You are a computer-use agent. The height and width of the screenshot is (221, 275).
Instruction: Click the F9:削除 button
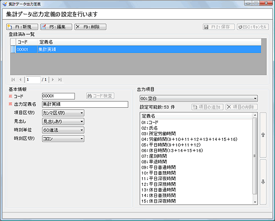click(x=90, y=27)
